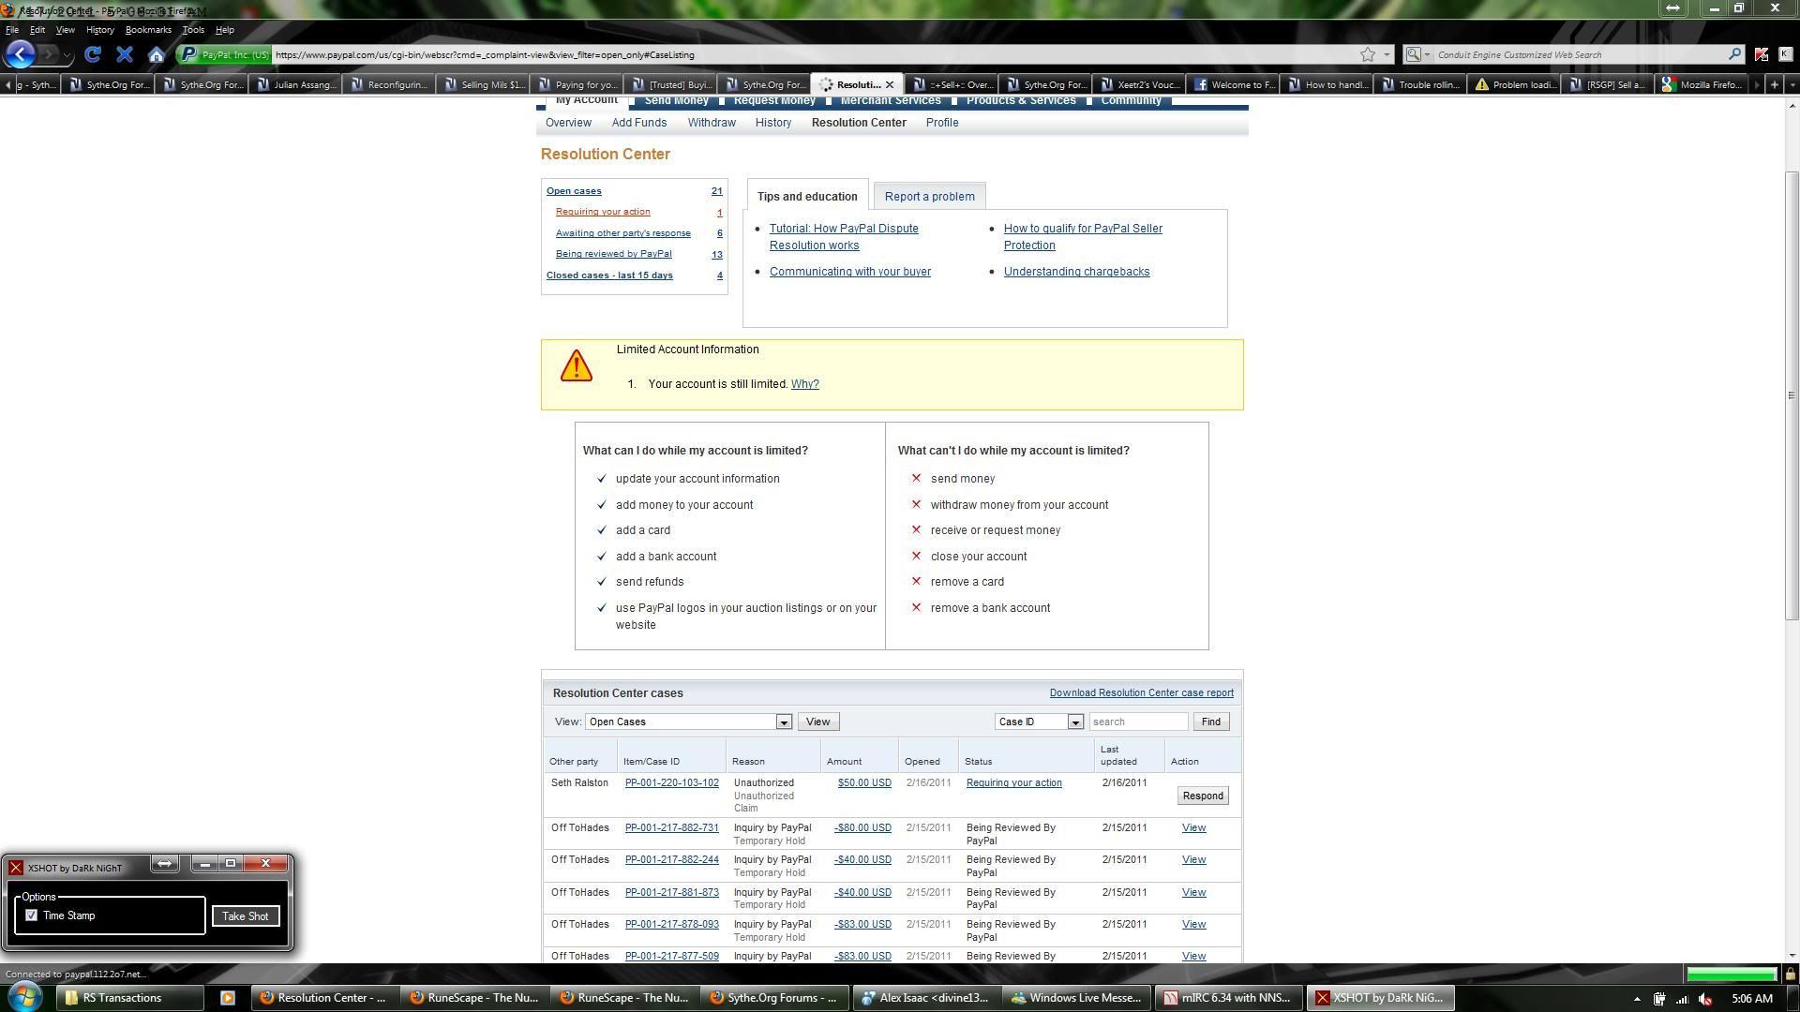View case PP-001-217-882-731 via View link

pos(1193,828)
